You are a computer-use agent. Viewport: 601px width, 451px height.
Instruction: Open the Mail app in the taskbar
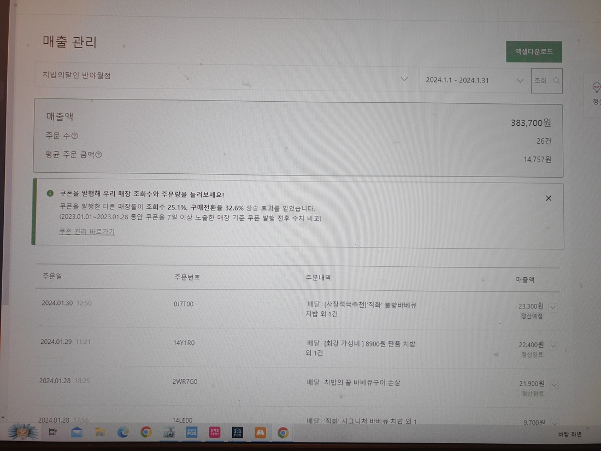click(76, 432)
